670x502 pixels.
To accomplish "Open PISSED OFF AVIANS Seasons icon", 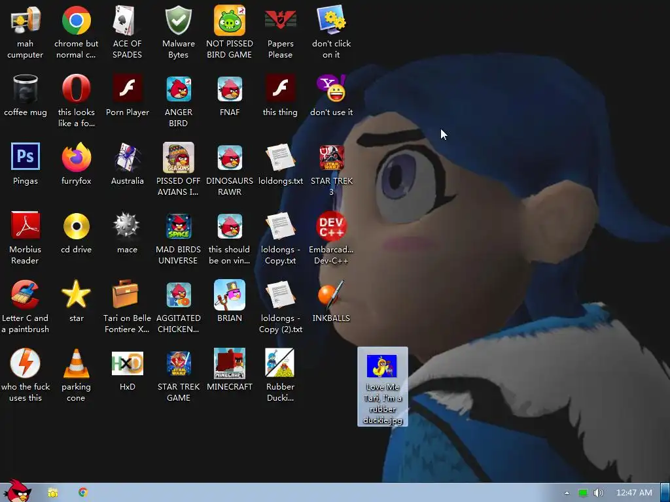I will coord(178,157).
